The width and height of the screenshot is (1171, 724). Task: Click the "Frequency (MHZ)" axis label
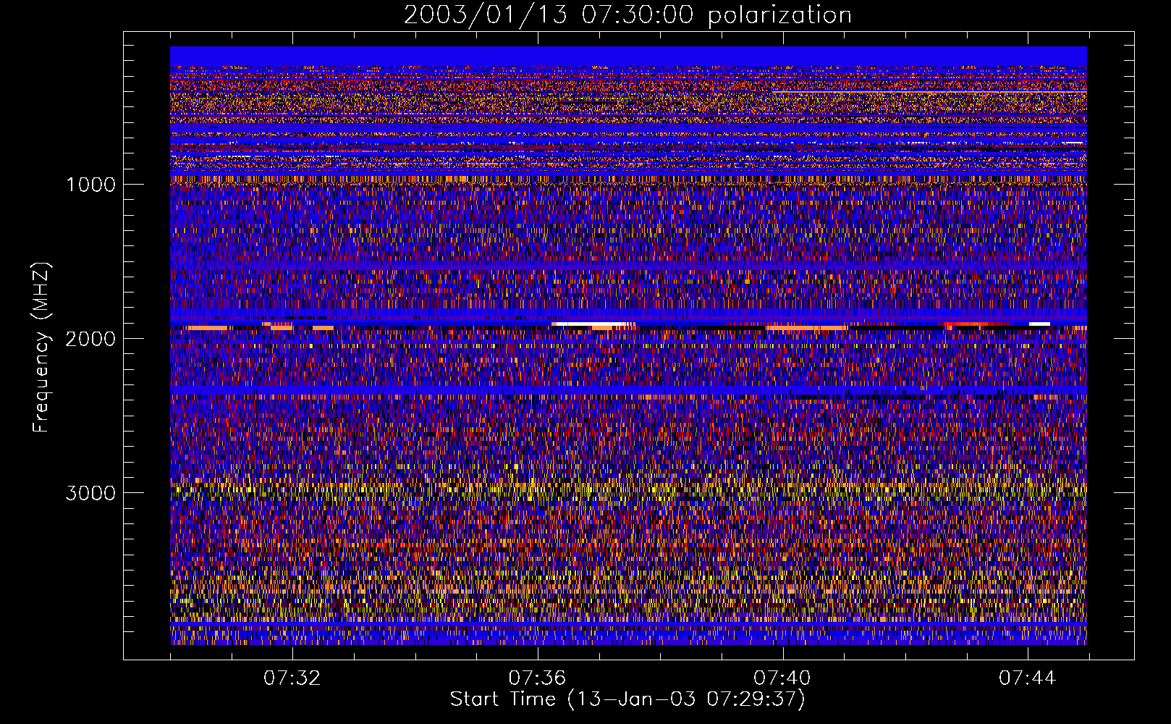tap(41, 348)
